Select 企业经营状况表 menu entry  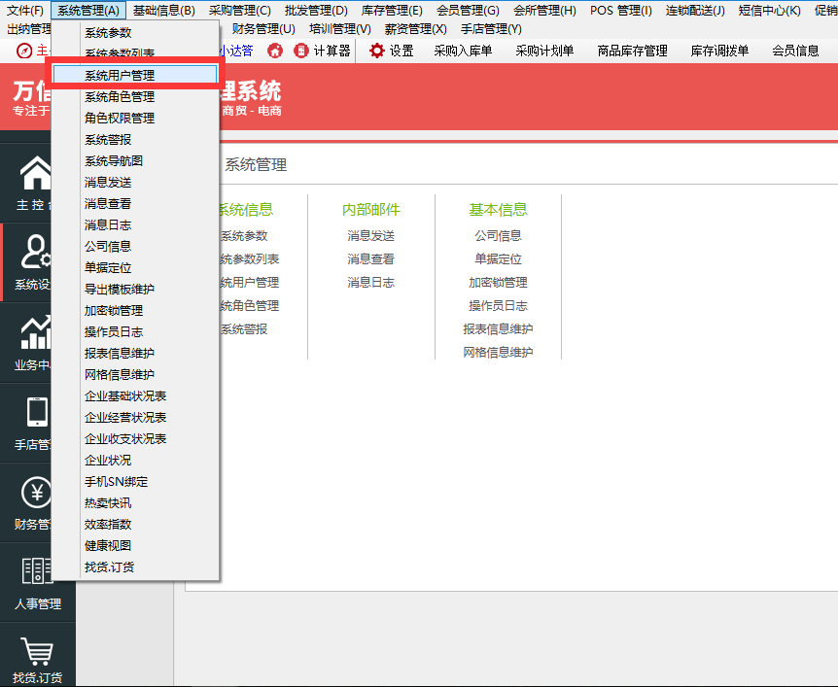pos(125,417)
